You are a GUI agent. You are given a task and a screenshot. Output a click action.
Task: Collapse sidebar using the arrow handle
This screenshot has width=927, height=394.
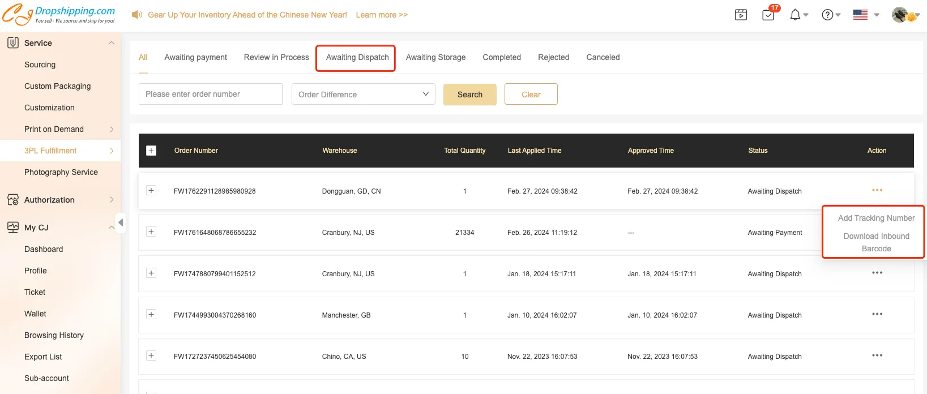coord(120,222)
